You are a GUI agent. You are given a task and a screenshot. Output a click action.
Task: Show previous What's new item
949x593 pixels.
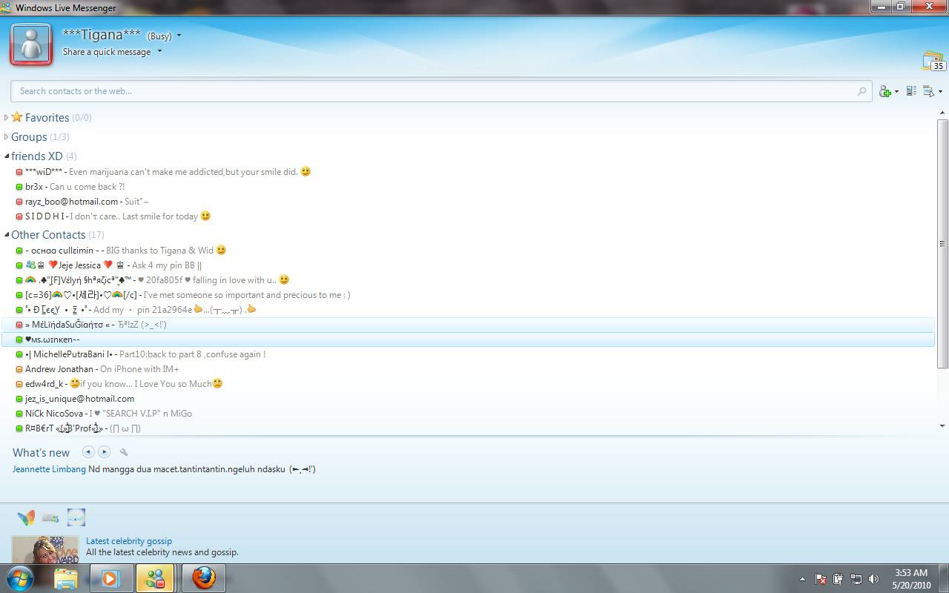(x=87, y=452)
